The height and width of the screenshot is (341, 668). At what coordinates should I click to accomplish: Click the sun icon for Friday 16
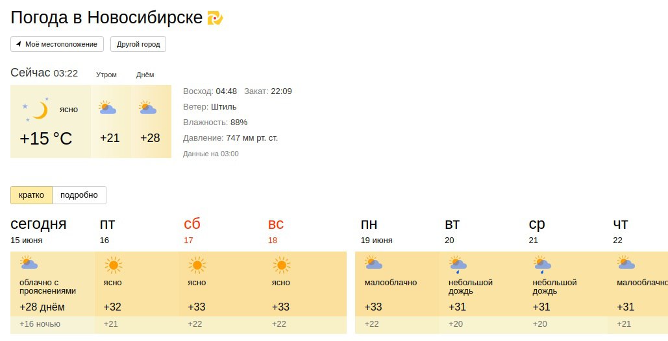(114, 265)
